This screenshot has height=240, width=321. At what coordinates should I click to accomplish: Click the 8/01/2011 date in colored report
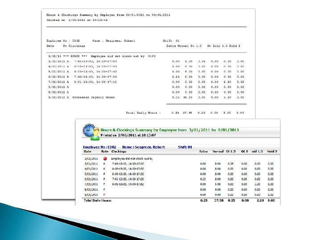click(x=91, y=190)
